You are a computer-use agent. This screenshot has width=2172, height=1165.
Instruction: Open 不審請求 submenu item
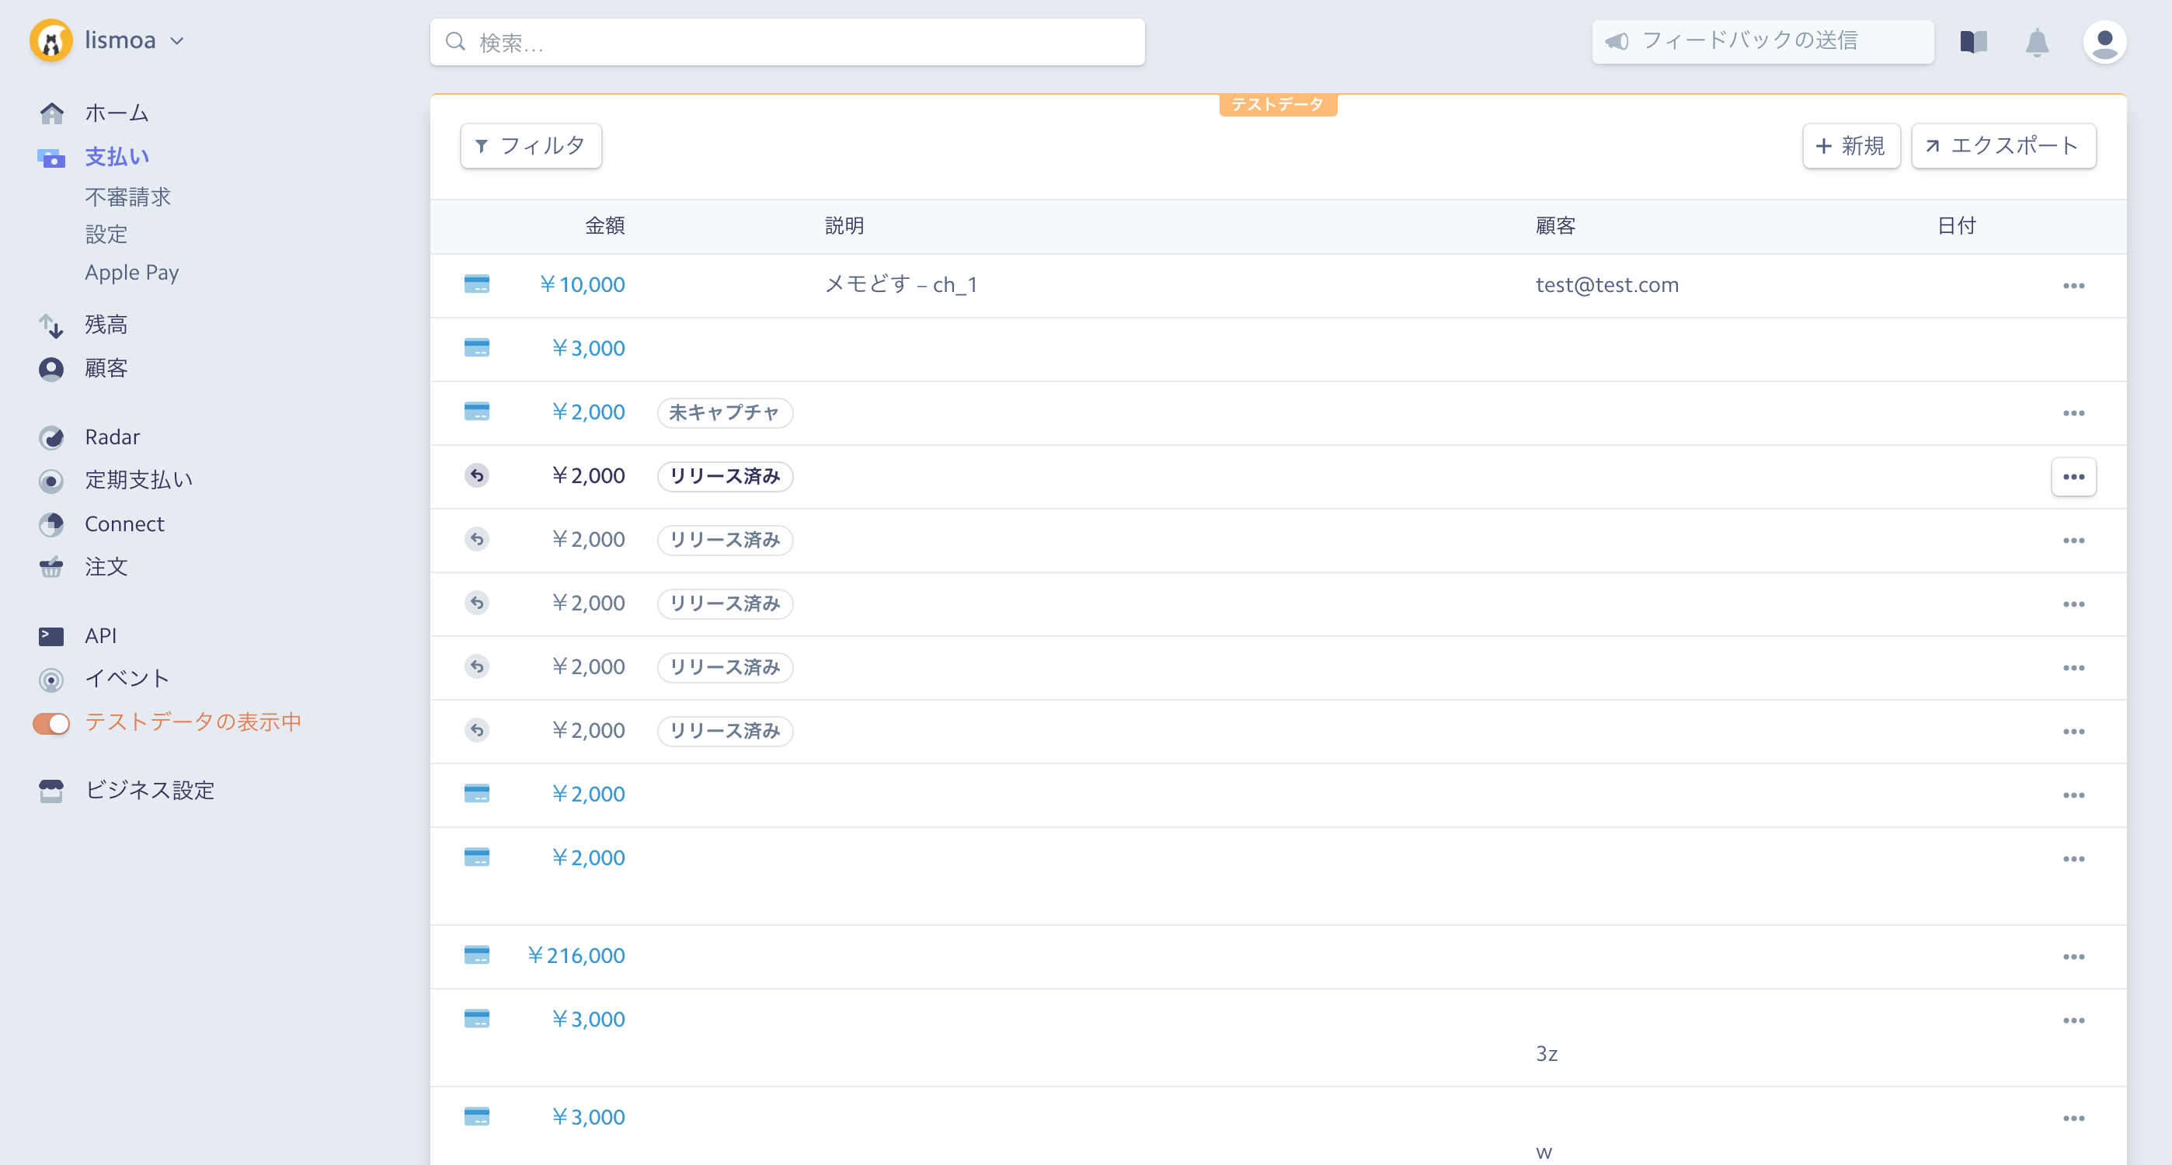128,197
